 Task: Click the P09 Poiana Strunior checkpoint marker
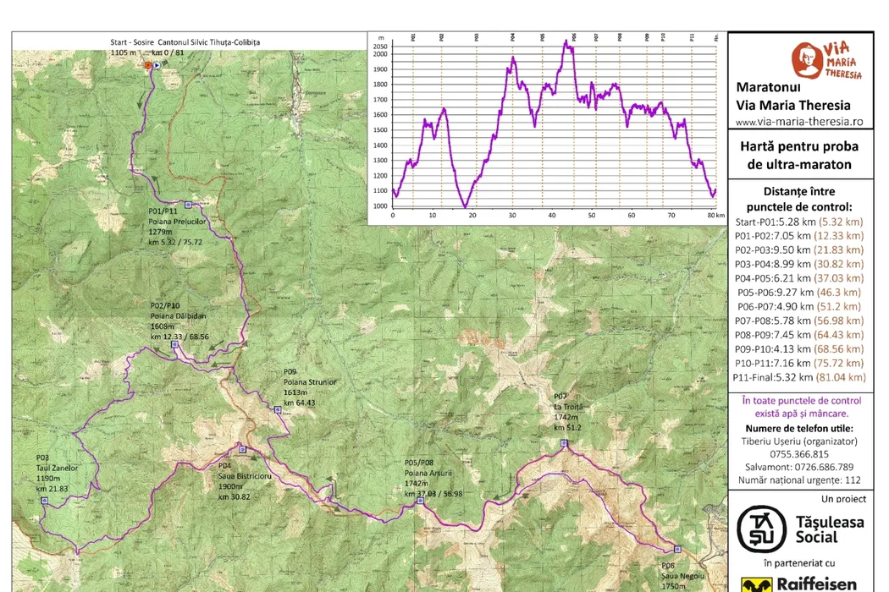click(x=278, y=409)
